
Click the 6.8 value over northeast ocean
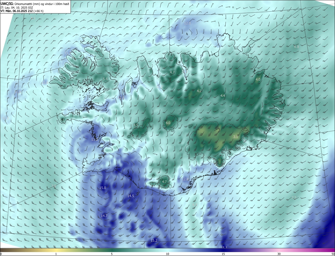pyautogui.click(x=297, y=47)
